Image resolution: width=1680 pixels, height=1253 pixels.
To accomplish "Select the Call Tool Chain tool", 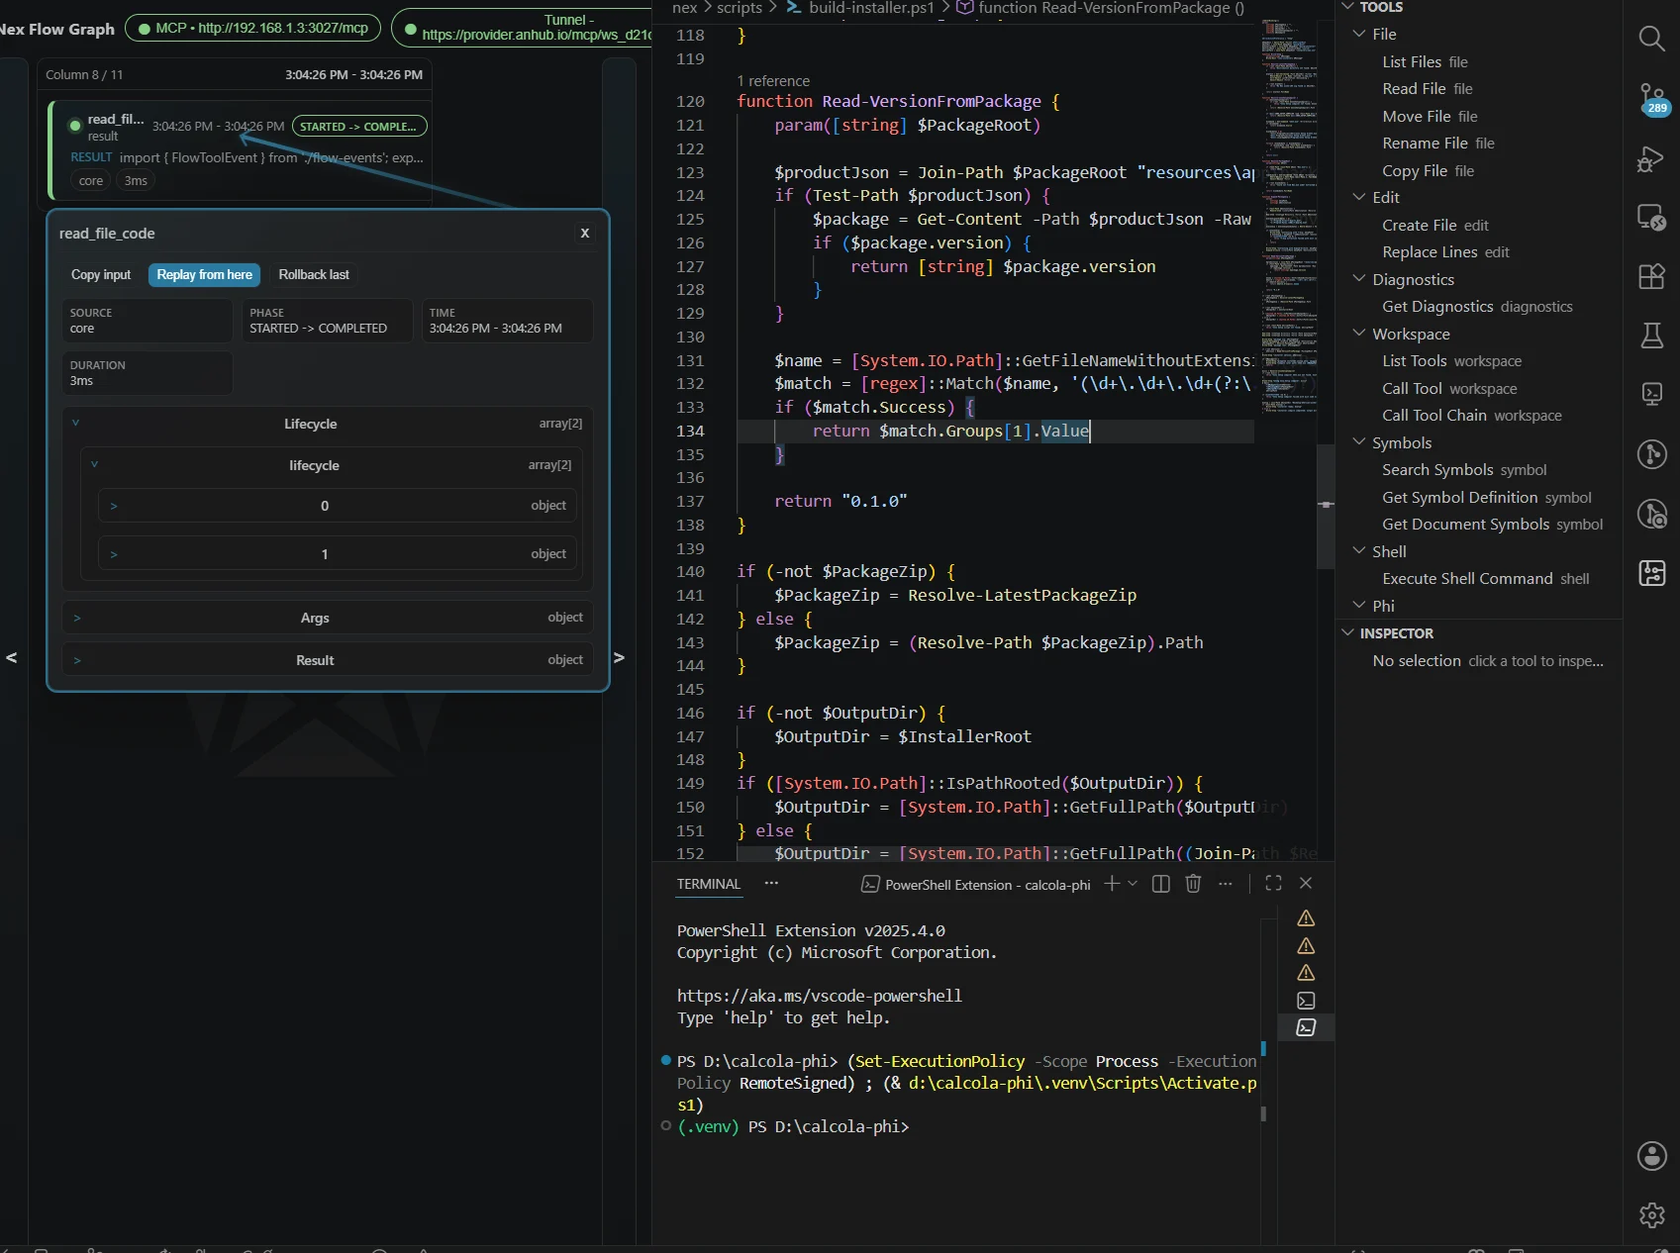I will pyautogui.click(x=1472, y=416).
